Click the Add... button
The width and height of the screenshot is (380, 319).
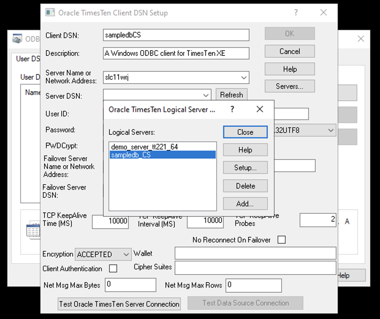coord(245,204)
